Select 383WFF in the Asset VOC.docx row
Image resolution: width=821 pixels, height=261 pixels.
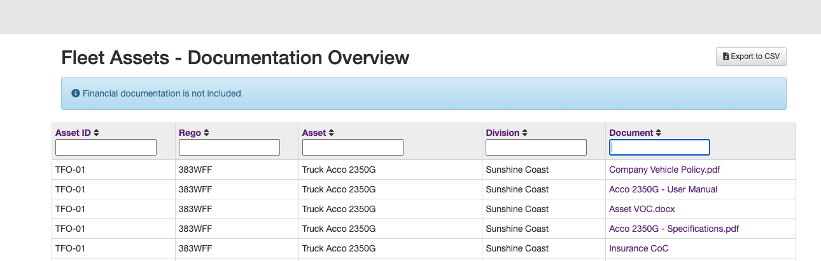pos(195,209)
